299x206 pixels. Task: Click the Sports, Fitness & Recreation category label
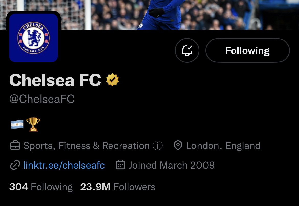[87, 146]
